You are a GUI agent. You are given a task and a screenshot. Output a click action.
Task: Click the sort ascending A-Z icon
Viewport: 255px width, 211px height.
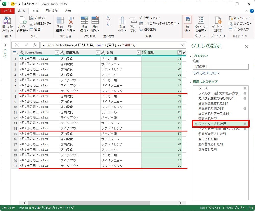(109, 18)
